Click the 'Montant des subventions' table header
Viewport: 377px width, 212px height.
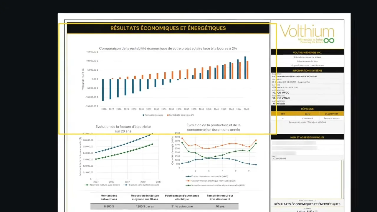(109, 197)
